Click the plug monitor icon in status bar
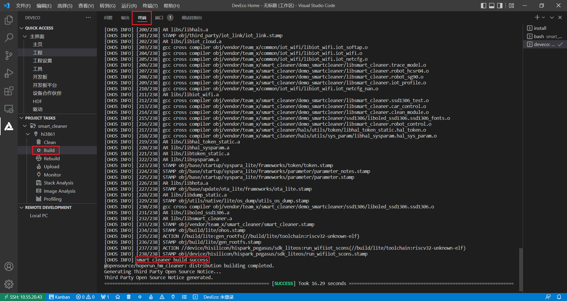This screenshot has width=567, height=301. pyautogui.click(x=173, y=297)
